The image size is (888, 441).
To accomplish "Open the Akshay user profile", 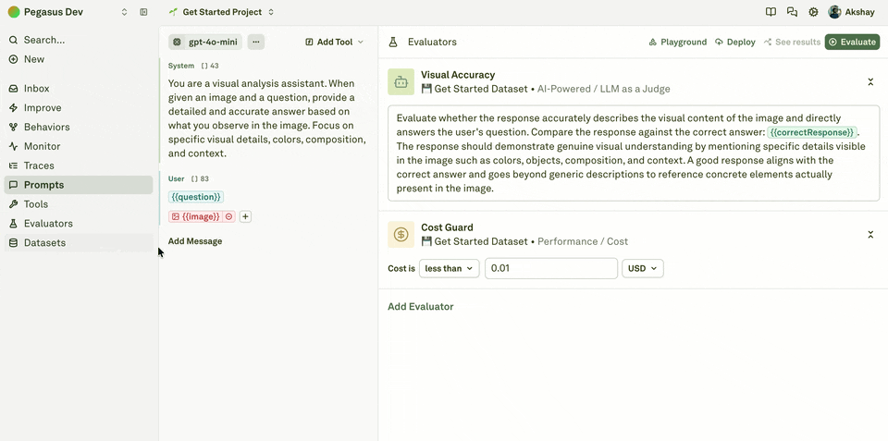I will click(851, 12).
